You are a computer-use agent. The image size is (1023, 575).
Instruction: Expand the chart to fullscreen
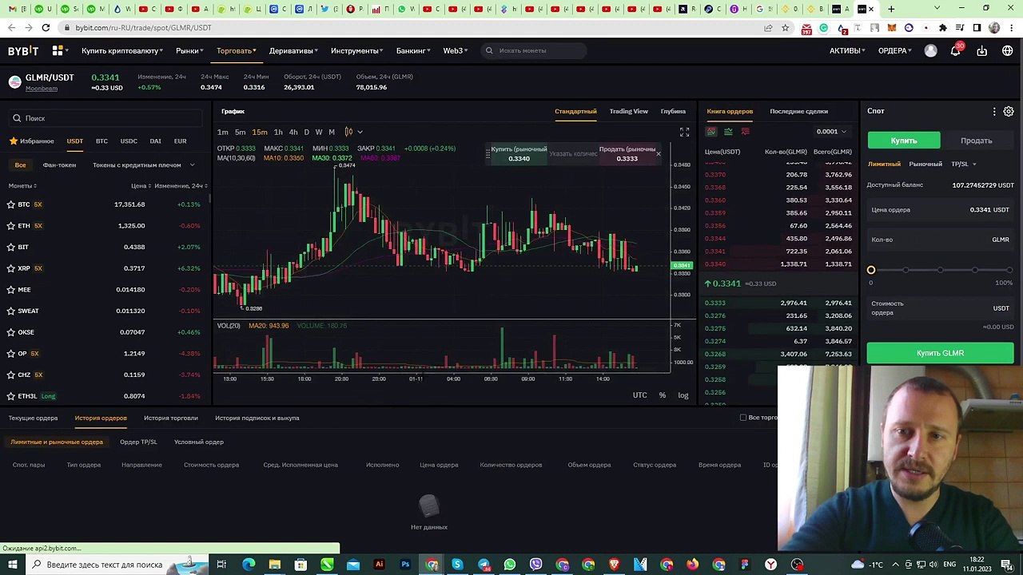[x=684, y=132]
